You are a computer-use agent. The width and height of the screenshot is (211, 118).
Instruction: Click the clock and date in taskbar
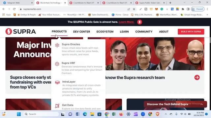click(199, 114)
